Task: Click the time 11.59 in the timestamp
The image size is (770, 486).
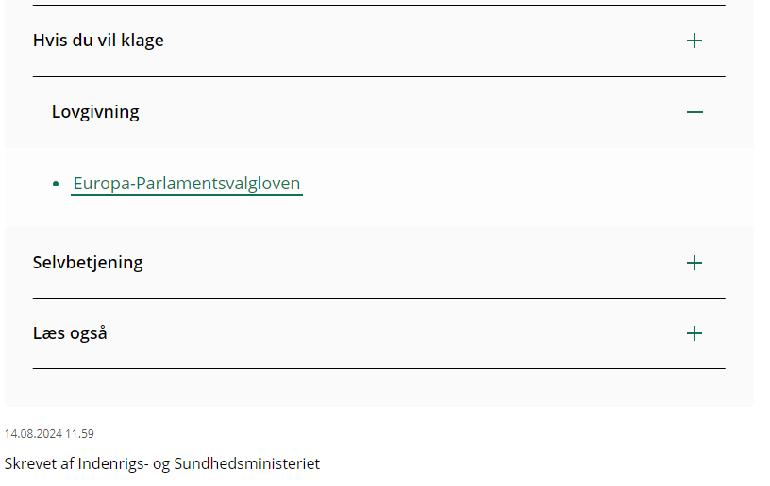Action: 79,434
